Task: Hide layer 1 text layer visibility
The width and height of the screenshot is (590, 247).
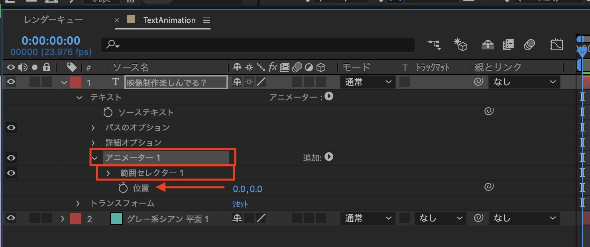Action: tap(11, 82)
